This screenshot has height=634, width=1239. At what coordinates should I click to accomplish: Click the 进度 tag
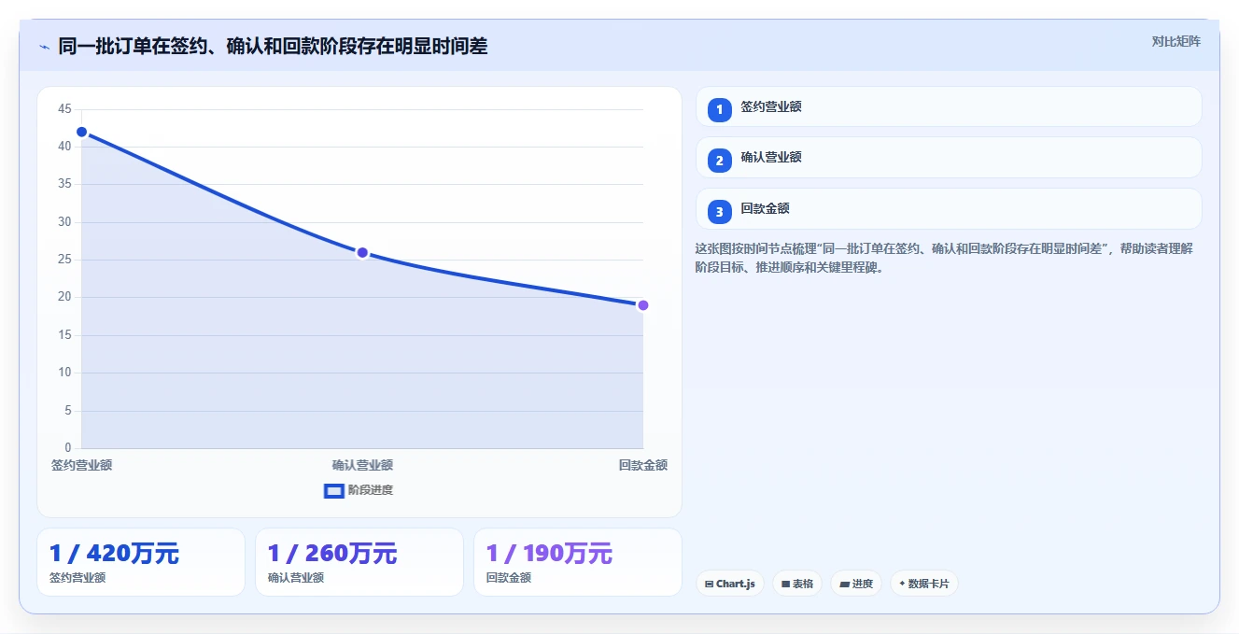click(x=856, y=584)
